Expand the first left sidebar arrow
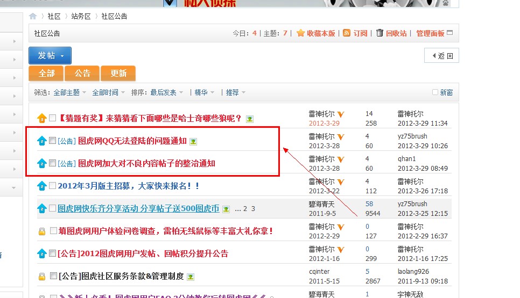 (x=14, y=41)
